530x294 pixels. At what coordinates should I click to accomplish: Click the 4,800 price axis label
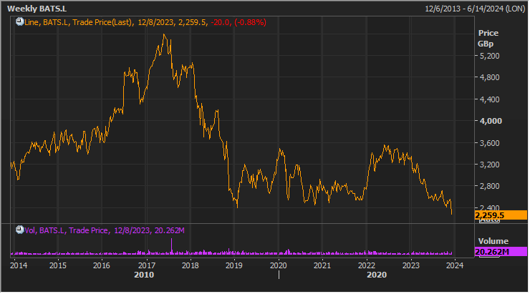click(489, 77)
